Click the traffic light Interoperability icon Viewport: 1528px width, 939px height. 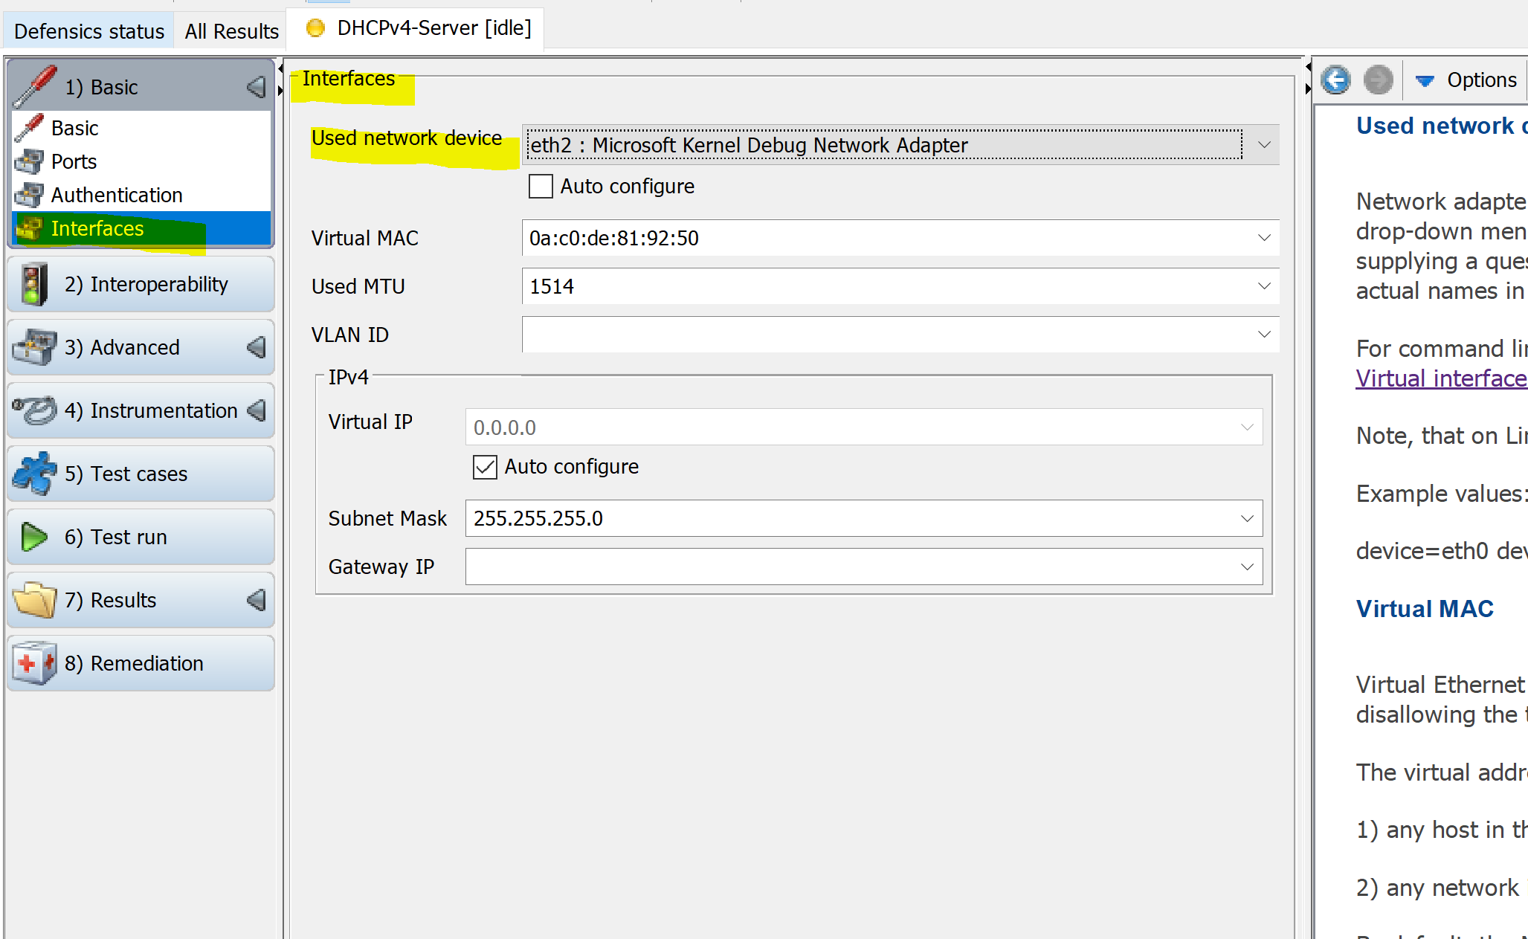(33, 284)
